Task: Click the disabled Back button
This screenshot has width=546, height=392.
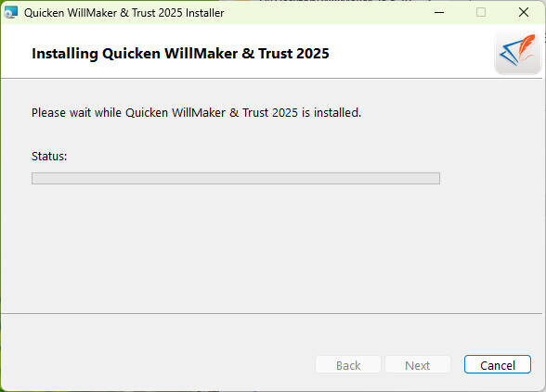Action: click(348, 364)
